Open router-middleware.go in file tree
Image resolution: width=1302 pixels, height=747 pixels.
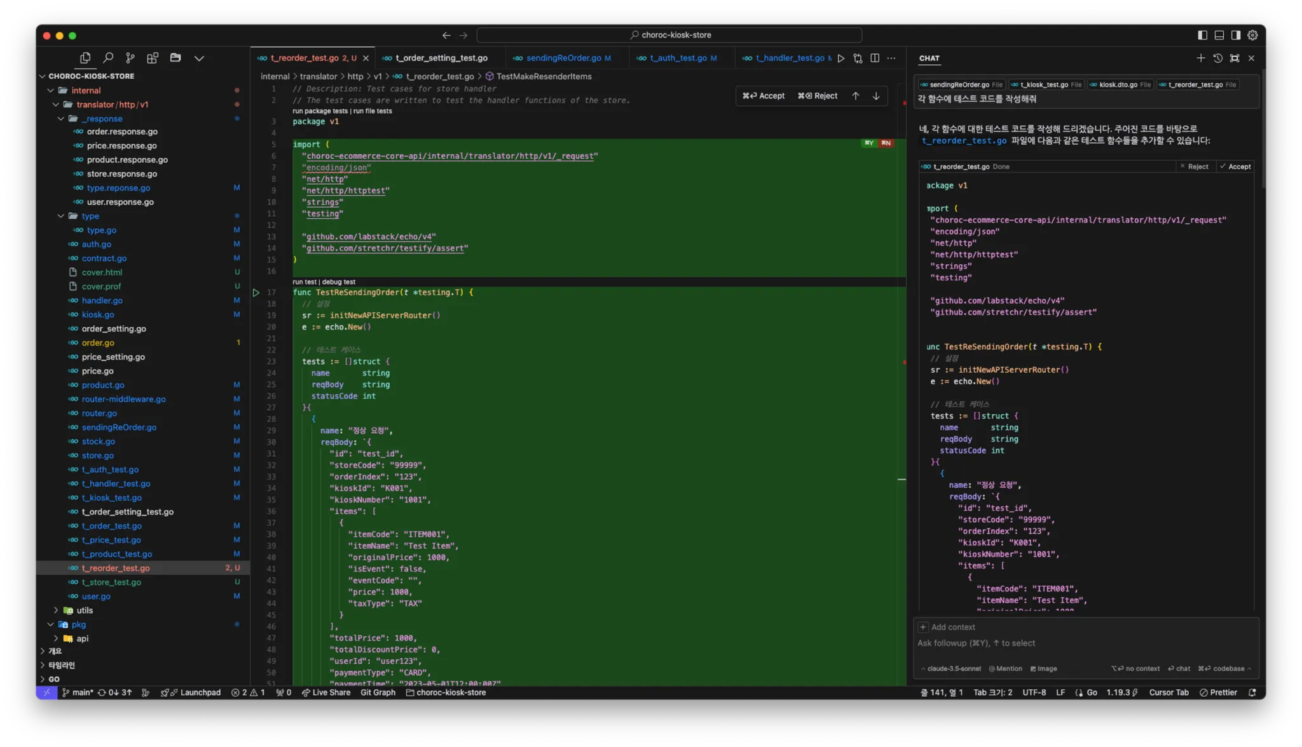pyautogui.click(x=123, y=399)
